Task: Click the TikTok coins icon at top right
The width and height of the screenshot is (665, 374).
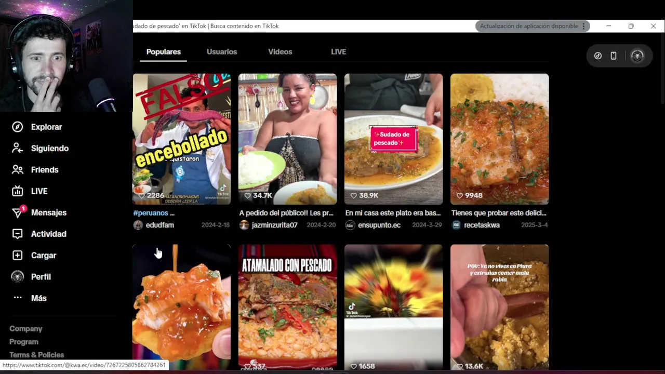Action: tap(598, 56)
